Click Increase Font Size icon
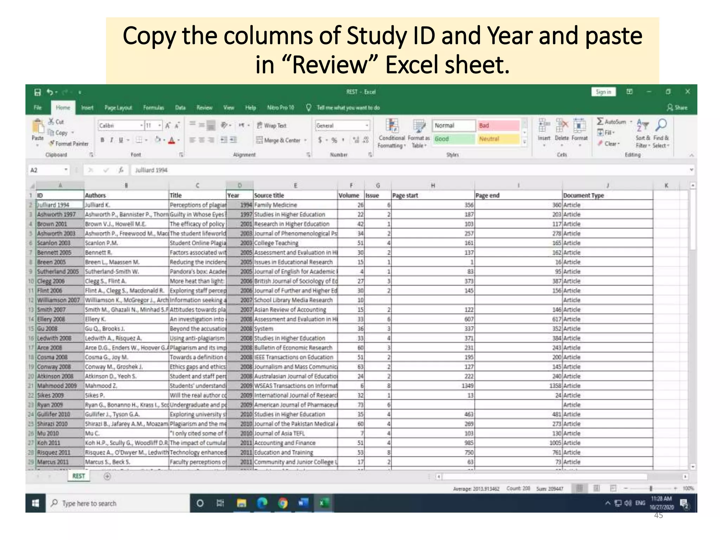This screenshot has height=540, width=720. point(168,125)
